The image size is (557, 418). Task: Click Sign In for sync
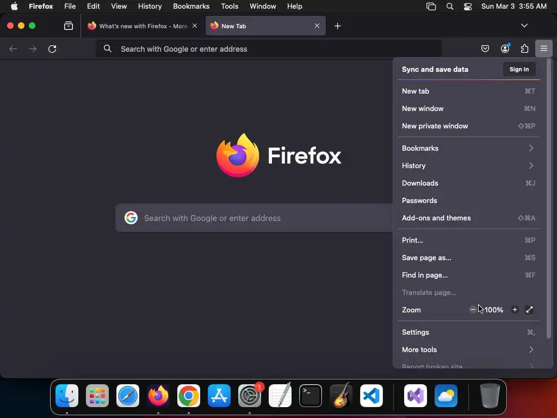pos(519,69)
